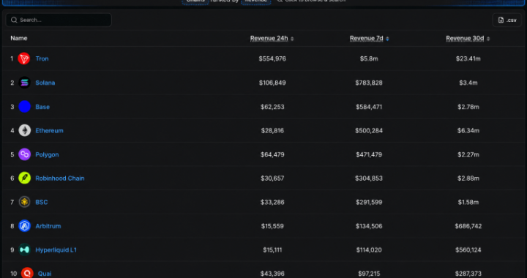Open the Polygon chain link
The image size is (527, 278).
(47, 154)
